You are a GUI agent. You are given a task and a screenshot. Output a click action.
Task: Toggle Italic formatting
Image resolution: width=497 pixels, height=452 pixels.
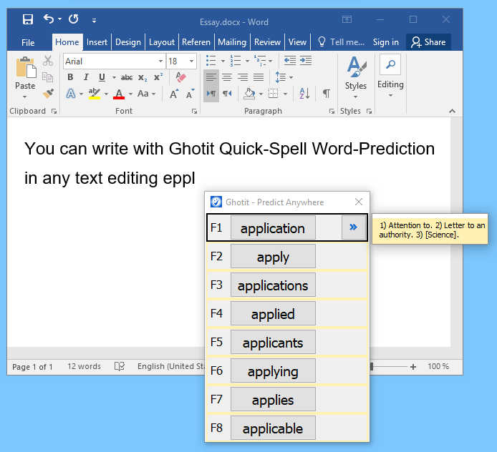[x=86, y=77]
